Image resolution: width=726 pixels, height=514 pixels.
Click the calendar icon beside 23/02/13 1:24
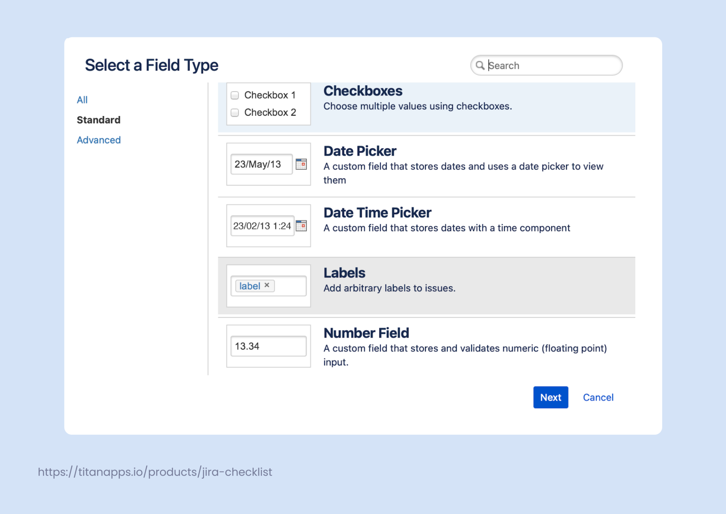tap(302, 225)
